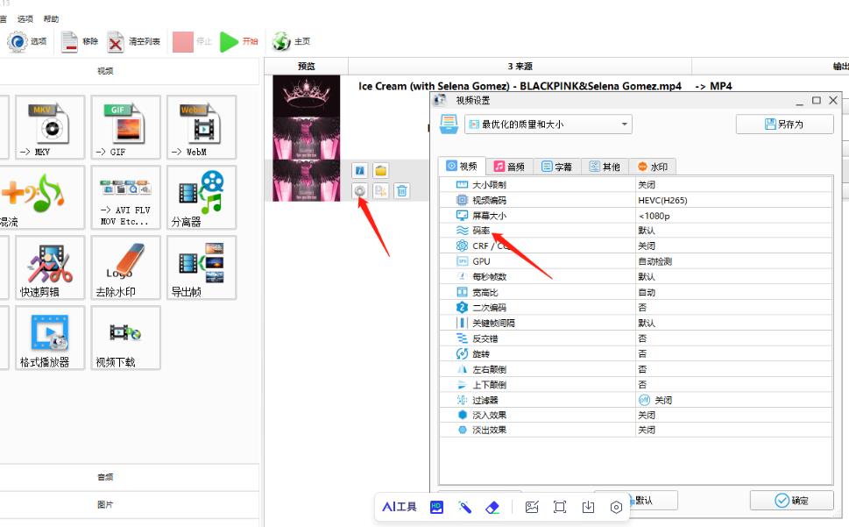Switch to the 其他 settings tab

tap(605, 167)
